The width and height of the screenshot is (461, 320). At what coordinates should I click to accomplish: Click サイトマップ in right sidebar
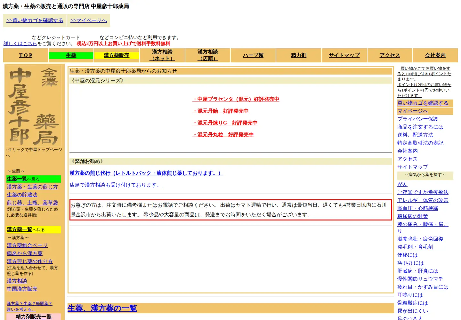tap(413, 167)
